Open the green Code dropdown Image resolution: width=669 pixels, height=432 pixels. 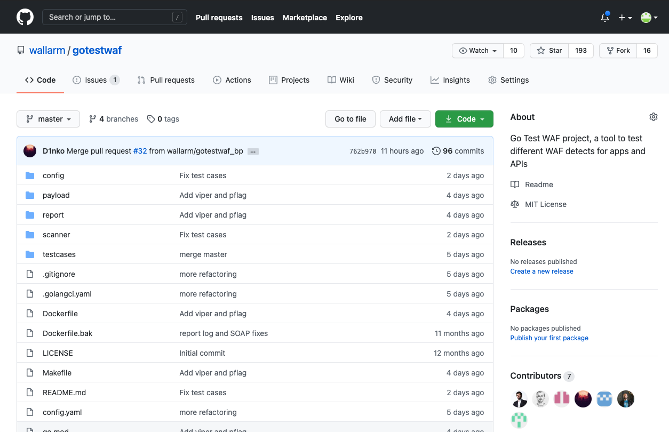click(x=464, y=119)
